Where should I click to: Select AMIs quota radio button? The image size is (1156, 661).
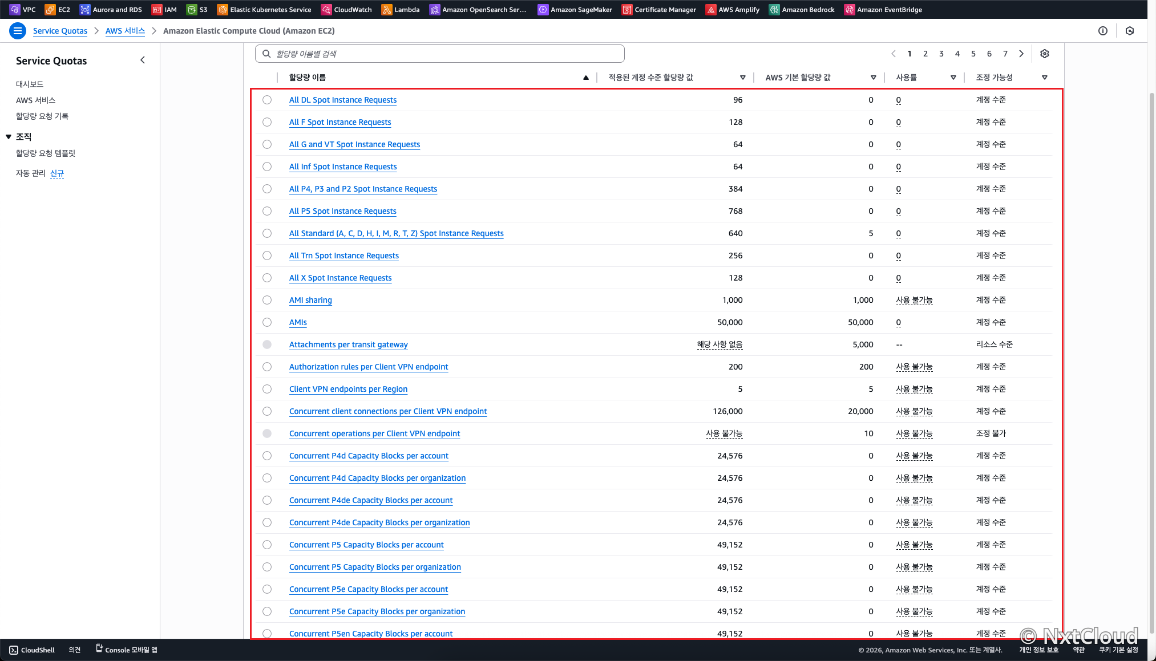267,322
